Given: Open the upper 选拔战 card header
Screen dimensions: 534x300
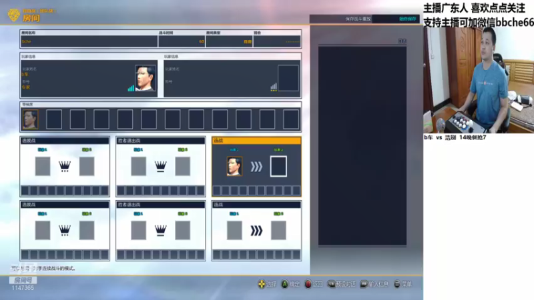Looking at the screenshot, I should [65, 141].
